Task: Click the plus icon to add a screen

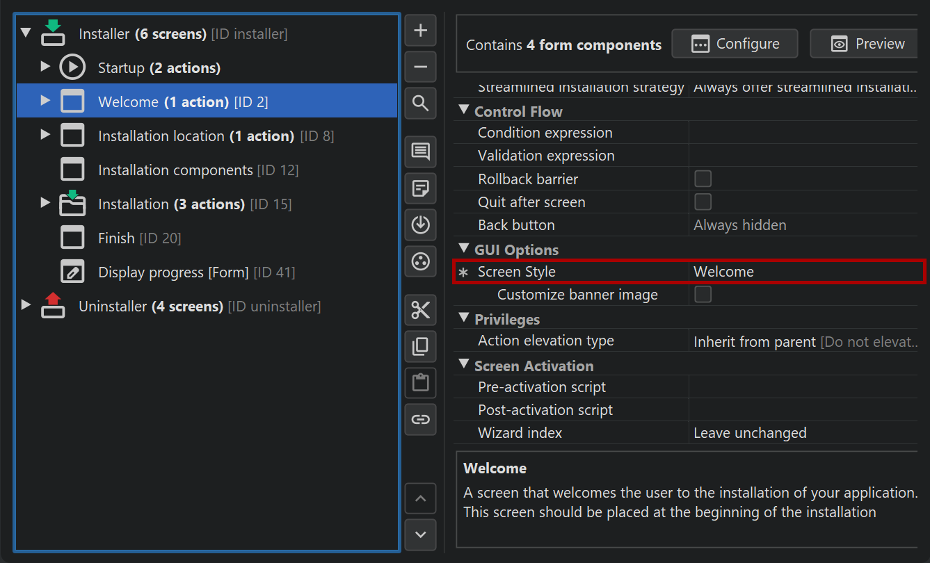Action: (x=420, y=31)
